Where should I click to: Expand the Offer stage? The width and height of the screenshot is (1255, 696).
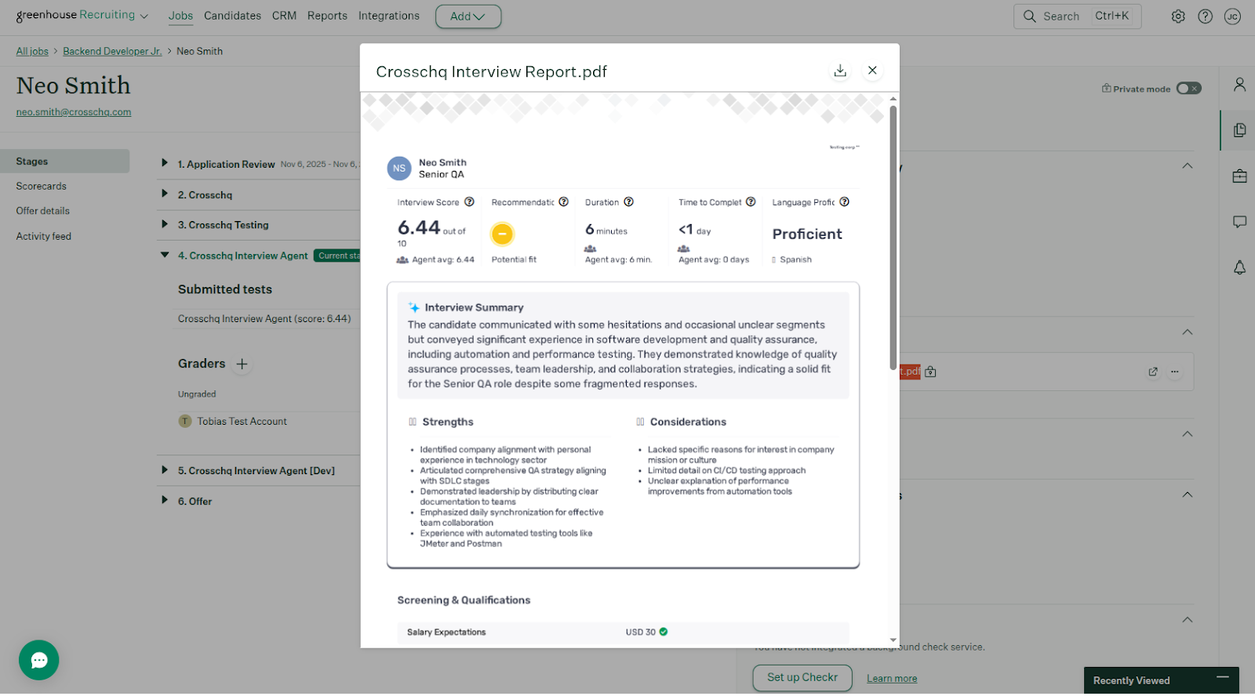pos(165,500)
